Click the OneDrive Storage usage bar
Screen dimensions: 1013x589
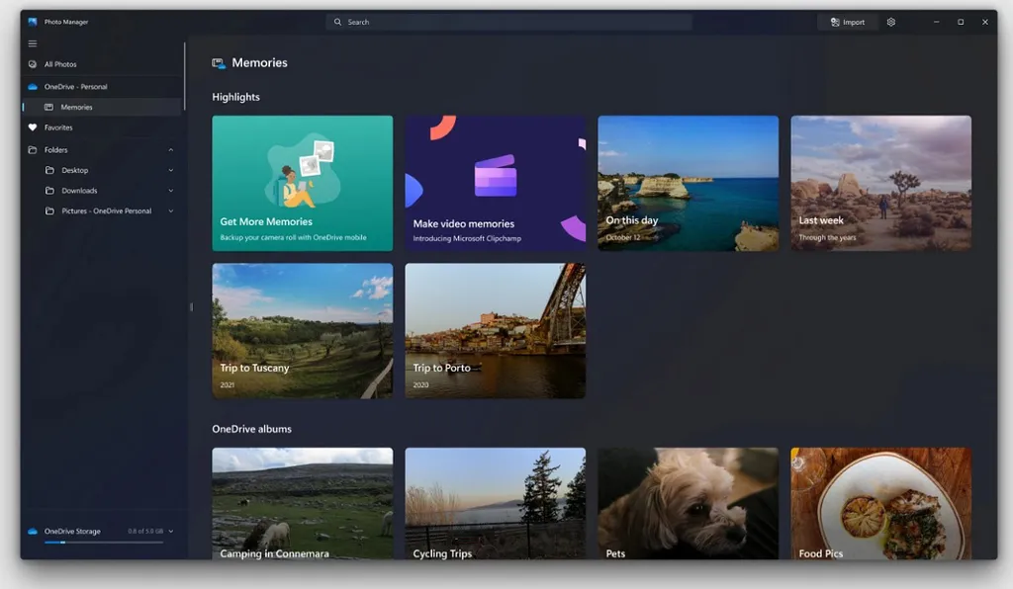(x=104, y=543)
